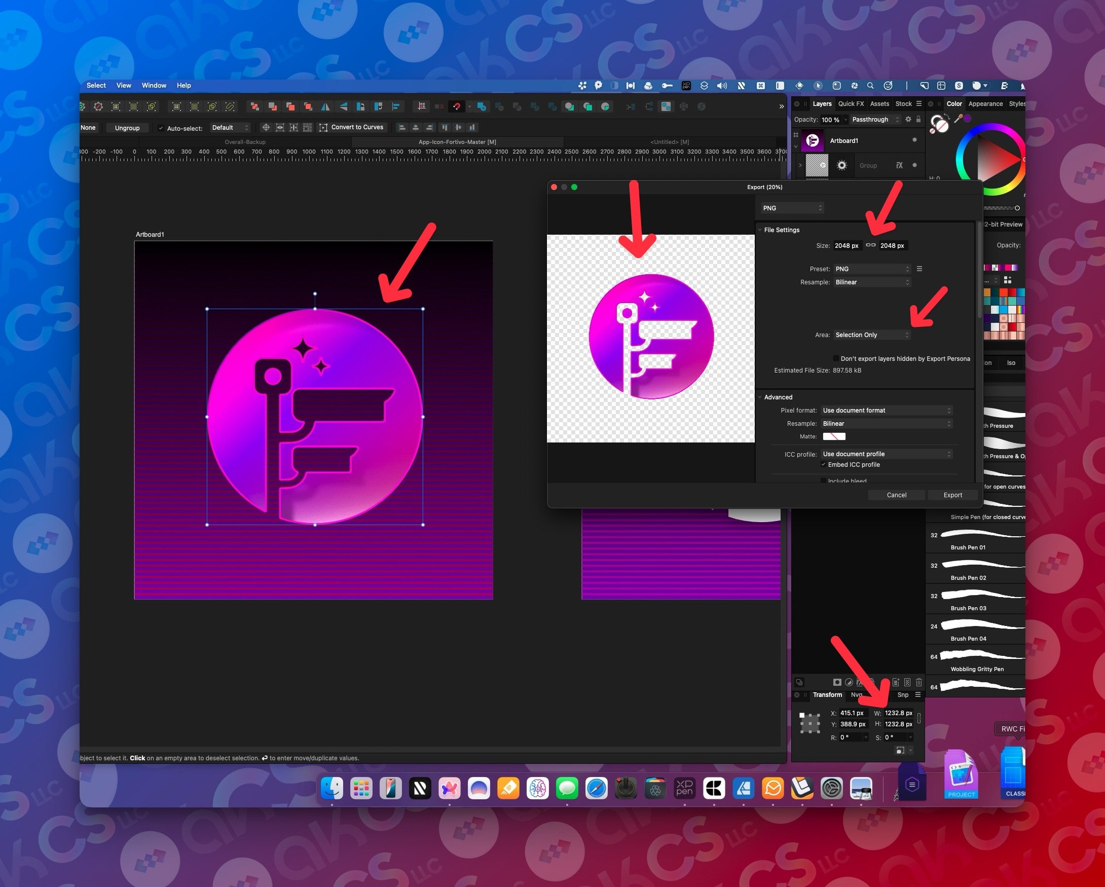Viewport: 1105px width, 887px height.
Task: Open the View menu
Action: tap(124, 86)
